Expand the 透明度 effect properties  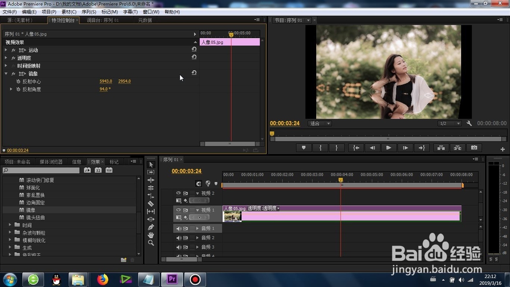[x=6, y=58]
